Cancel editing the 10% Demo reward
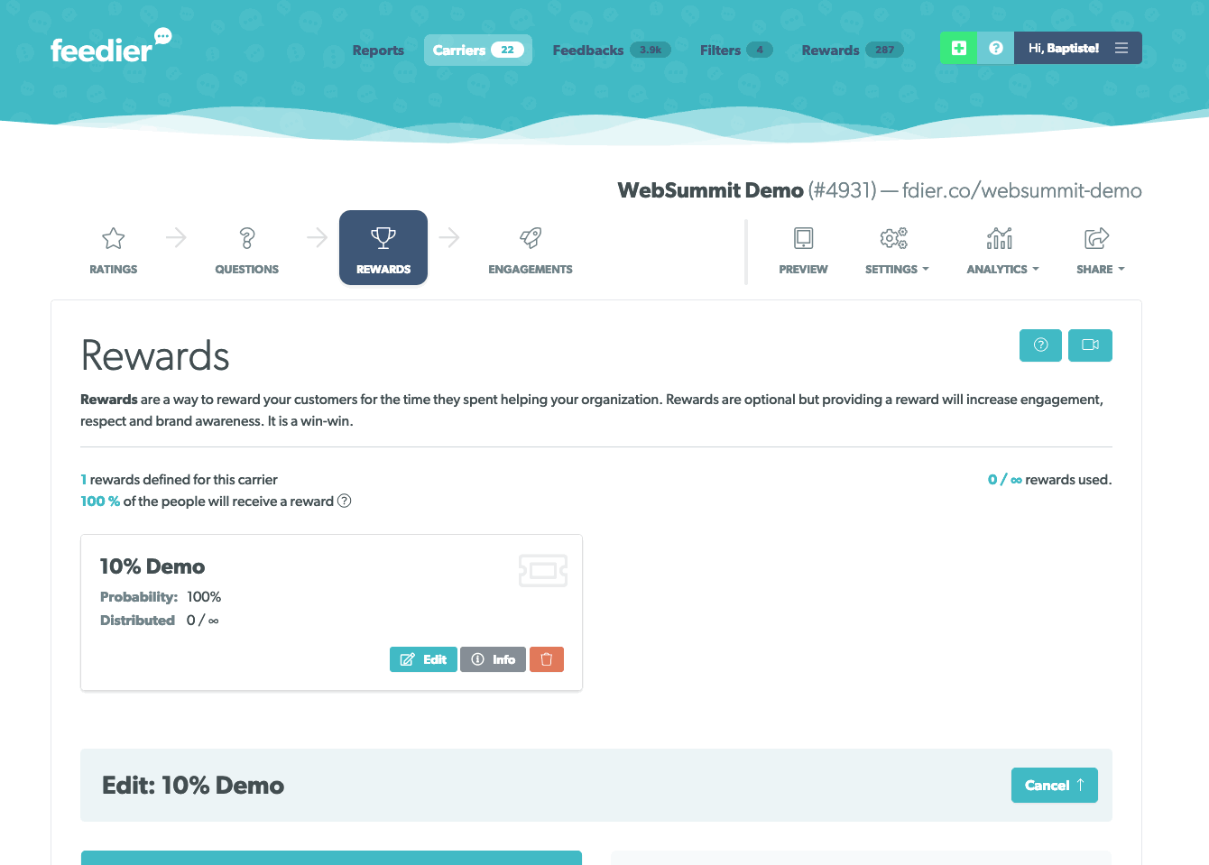1209x865 pixels. [x=1054, y=785]
